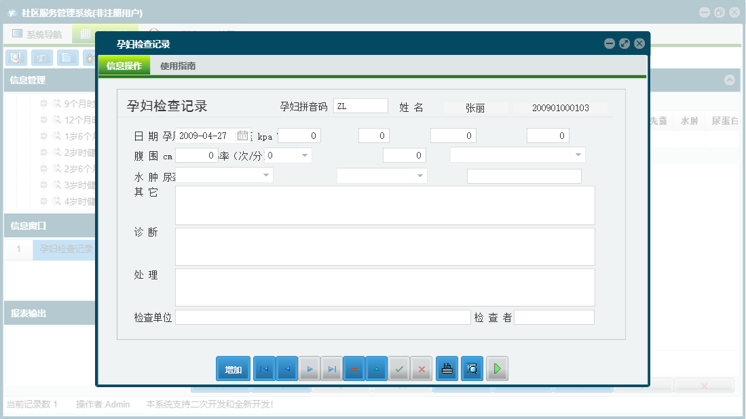This screenshot has height=419, width=746.
Task: Go to the next record
Action: click(310, 369)
